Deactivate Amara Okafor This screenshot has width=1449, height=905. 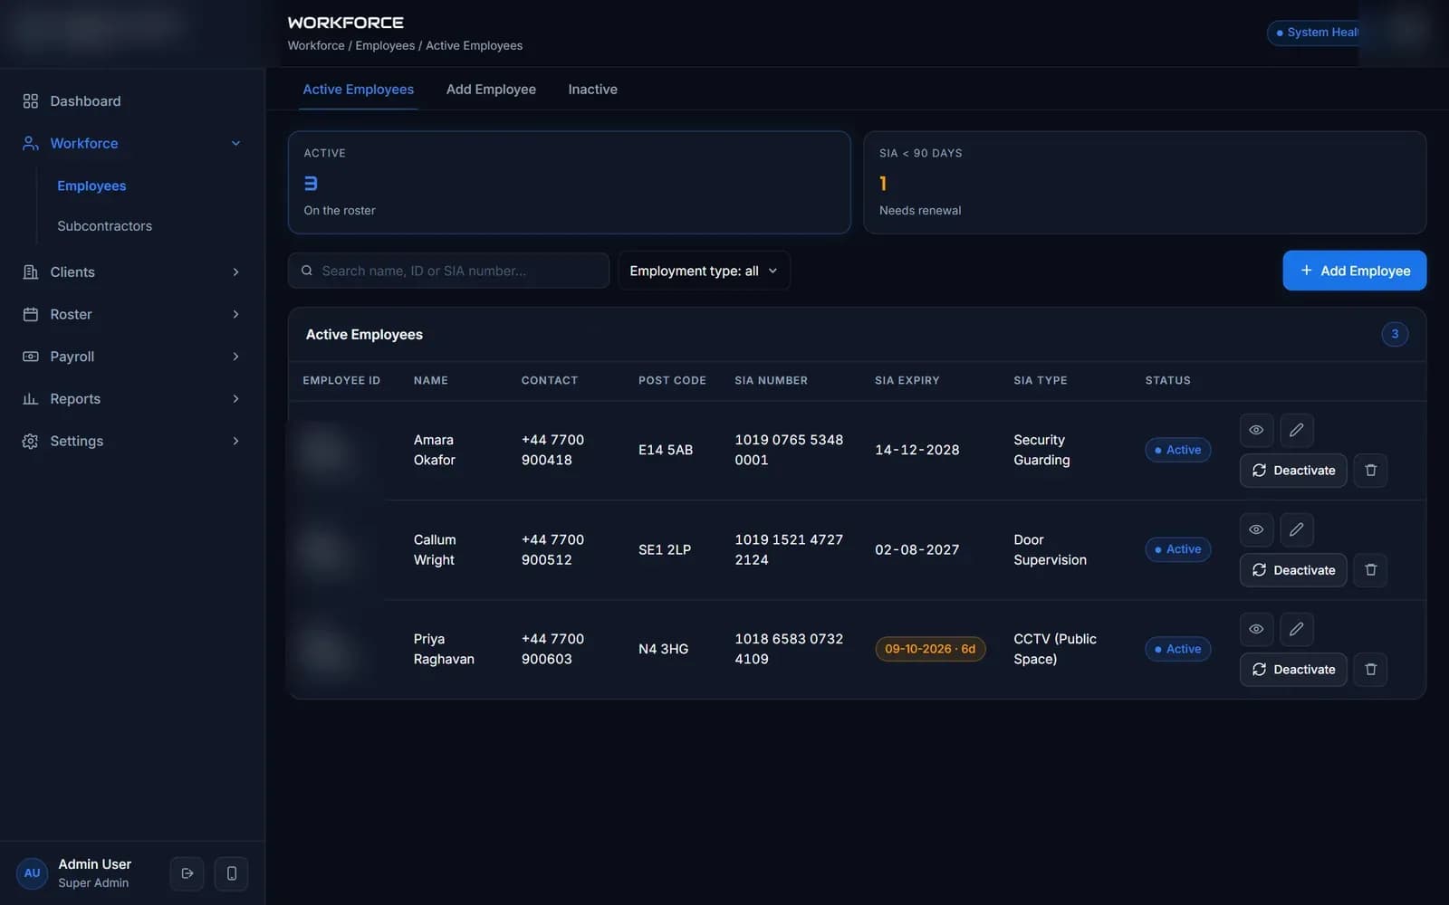coord(1293,471)
